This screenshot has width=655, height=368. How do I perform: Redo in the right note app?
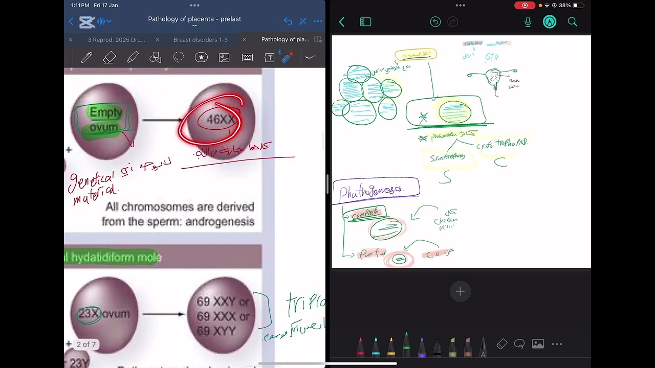[x=453, y=22]
